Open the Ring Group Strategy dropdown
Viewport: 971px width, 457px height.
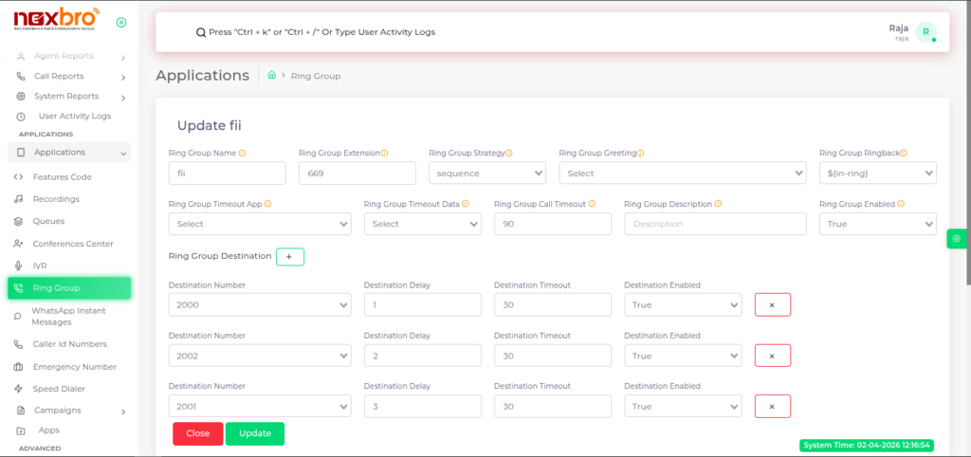(486, 174)
